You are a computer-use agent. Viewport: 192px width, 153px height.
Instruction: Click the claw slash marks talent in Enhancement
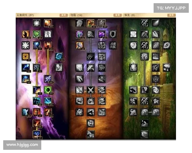tap(91, 56)
